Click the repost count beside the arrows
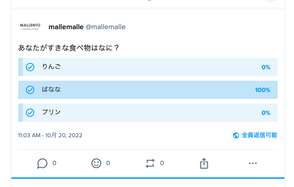This screenshot has width=294, height=187. (162, 163)
